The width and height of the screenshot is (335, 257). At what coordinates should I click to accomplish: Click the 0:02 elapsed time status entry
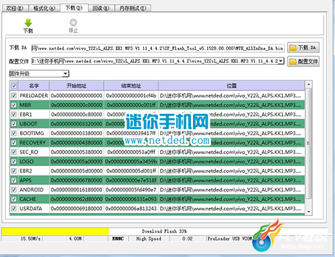(x=188, y=239)
